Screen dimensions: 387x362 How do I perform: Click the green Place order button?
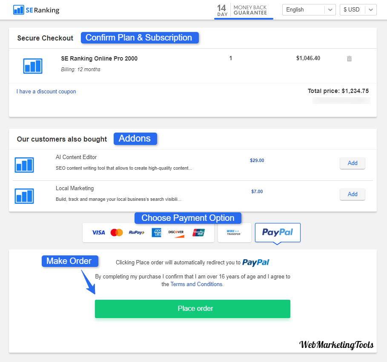192,309
